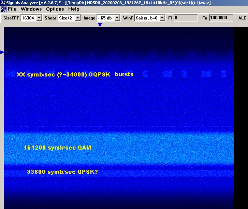Click the Fl label in the toolbar
The image size is (248, 209).
(x=170, y=18)
